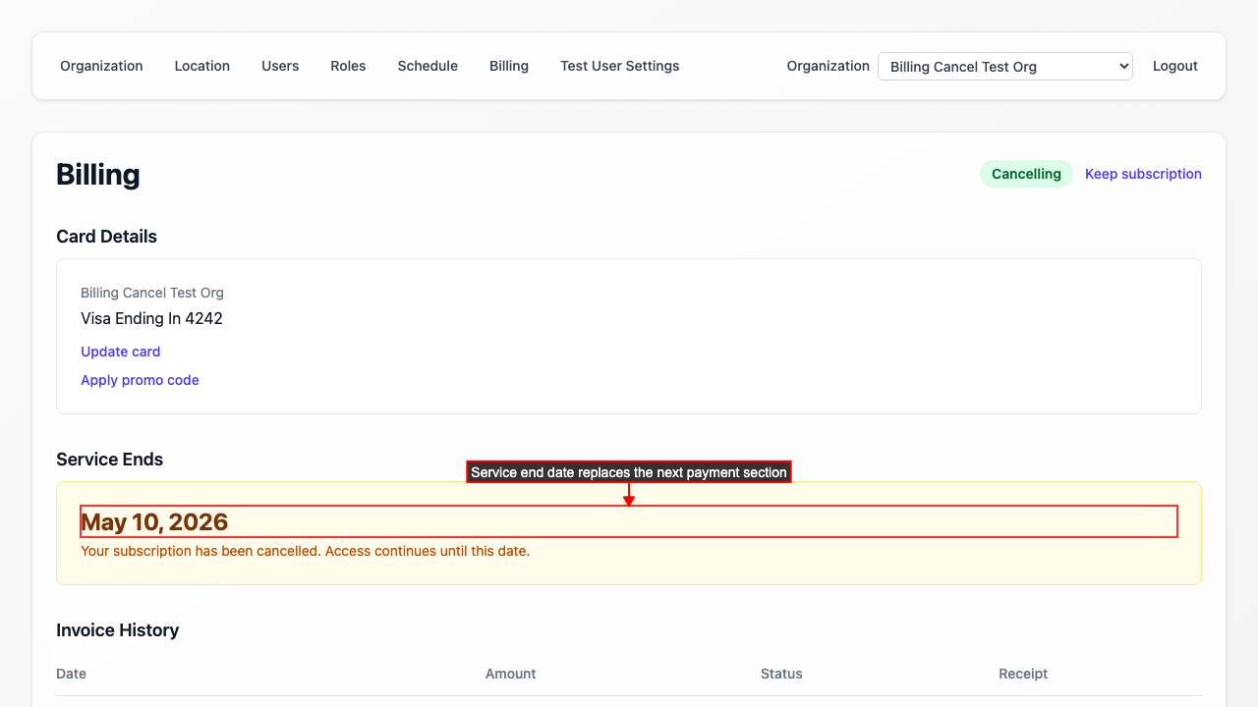Screen dimensions: 1258x707
Task: Open the Users section
Action: tap(280, 66)
